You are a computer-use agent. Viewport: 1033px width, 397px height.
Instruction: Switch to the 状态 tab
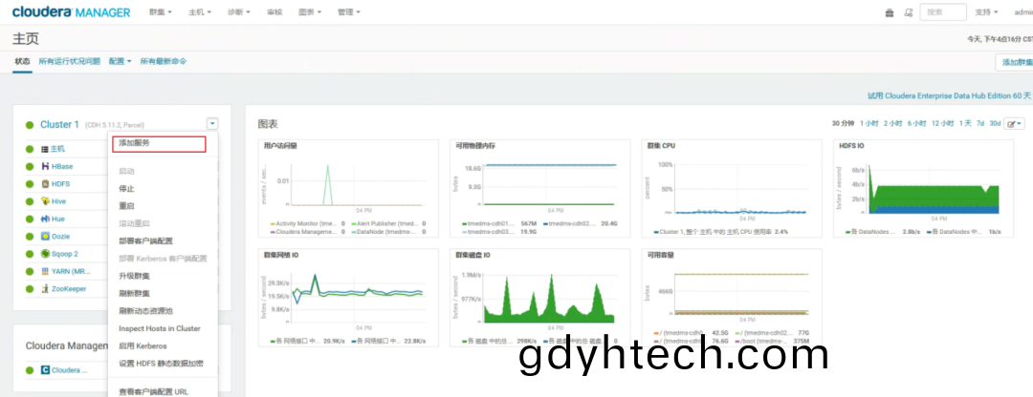[x=22, y=61]
